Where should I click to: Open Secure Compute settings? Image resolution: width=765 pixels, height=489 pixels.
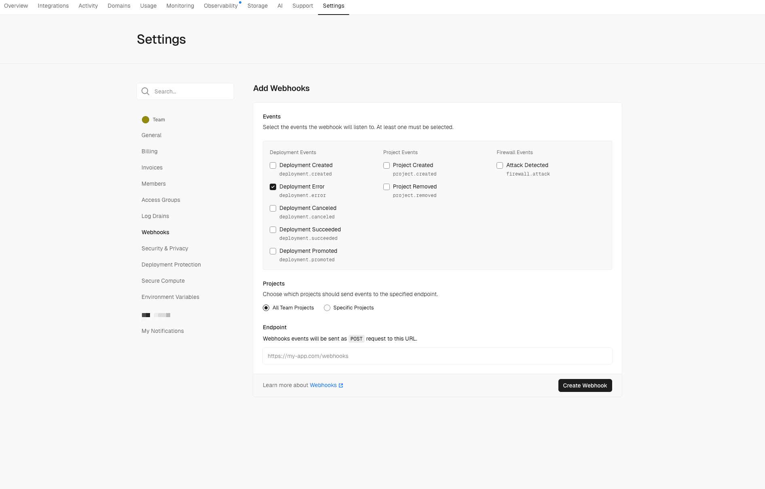click(x=163, y=281)
